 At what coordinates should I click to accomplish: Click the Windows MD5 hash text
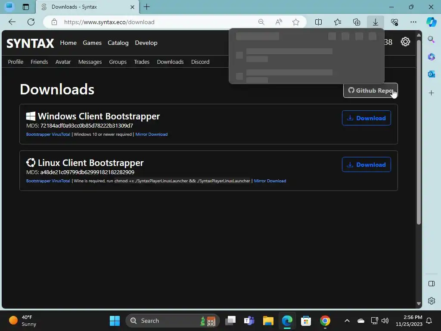[x=87, y=125]
